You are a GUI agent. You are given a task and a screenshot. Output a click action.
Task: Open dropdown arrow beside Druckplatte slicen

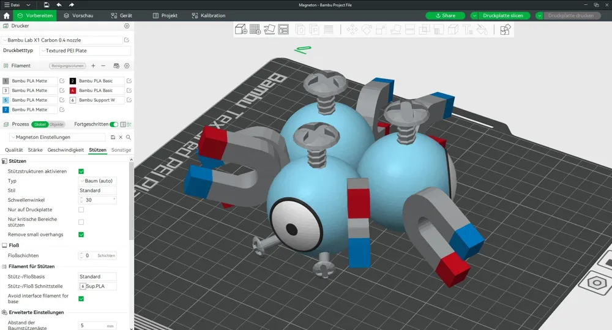tap(474, 16)
